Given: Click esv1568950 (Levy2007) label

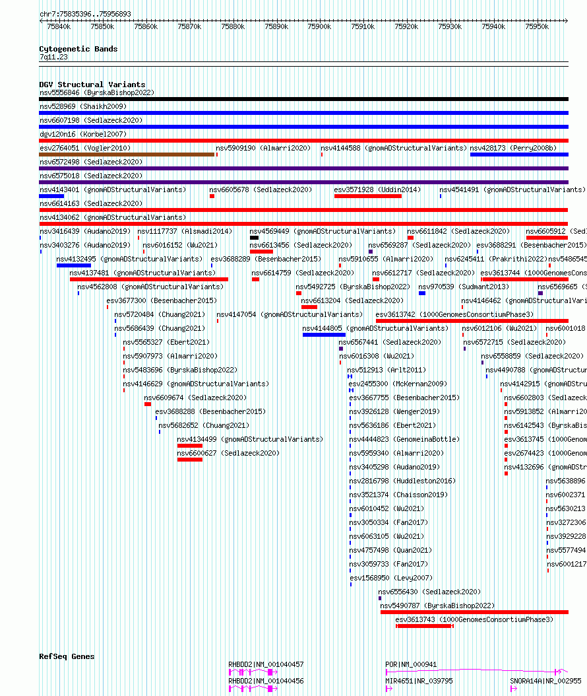Looking at the screenshot, I should (391, 578).
